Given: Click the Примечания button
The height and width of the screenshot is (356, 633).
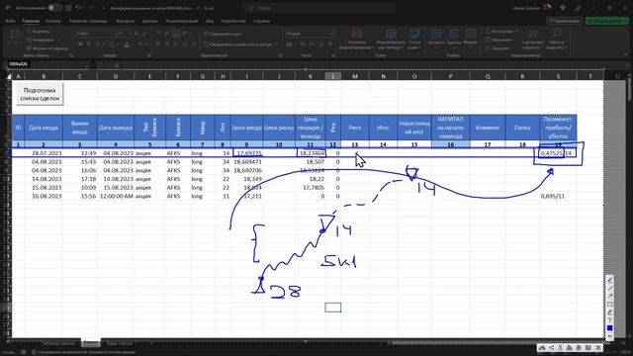Looking at the screenshot, I should coord(565,21).
